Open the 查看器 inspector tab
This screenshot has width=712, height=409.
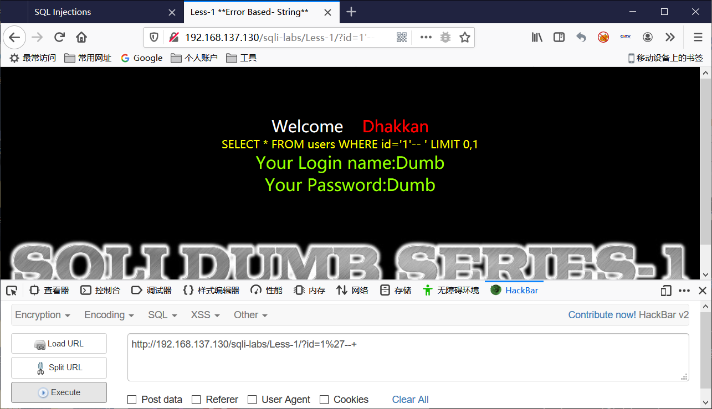pos(49,290)
